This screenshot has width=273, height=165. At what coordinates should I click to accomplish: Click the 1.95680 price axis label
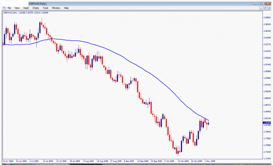pos(267,71)
